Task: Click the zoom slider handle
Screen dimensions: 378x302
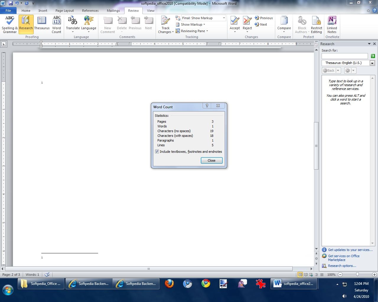Action: [357, 275]
